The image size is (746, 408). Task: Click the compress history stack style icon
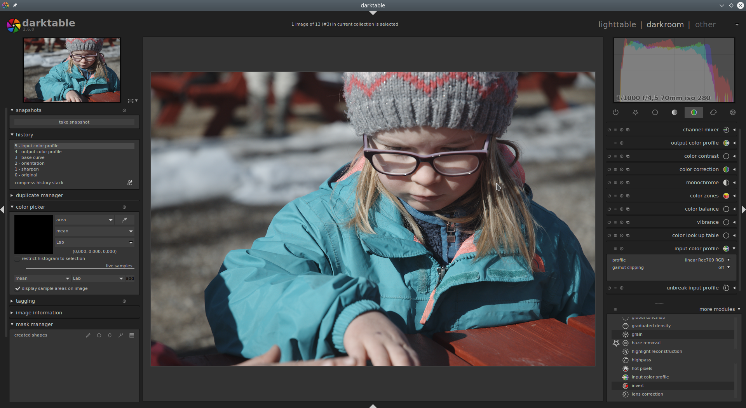click(x=130, y=183)
